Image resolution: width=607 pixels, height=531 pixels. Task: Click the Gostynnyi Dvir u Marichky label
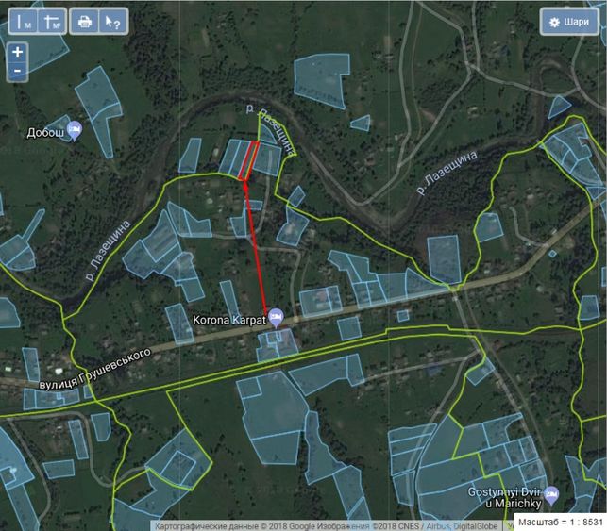pyautogui.click(x=504, y=497)
